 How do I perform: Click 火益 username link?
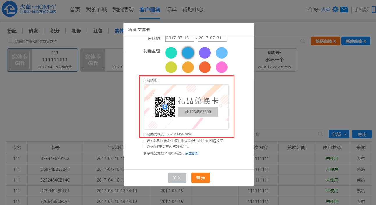[326, 10]
